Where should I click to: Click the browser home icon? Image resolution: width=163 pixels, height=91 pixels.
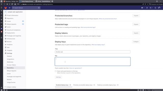15,4
